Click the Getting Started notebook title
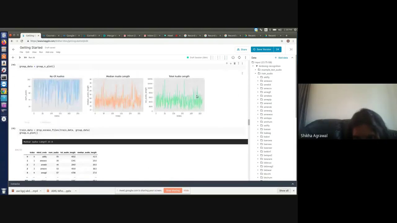Viewport: 397px width, 223px height. pos(31,48)
